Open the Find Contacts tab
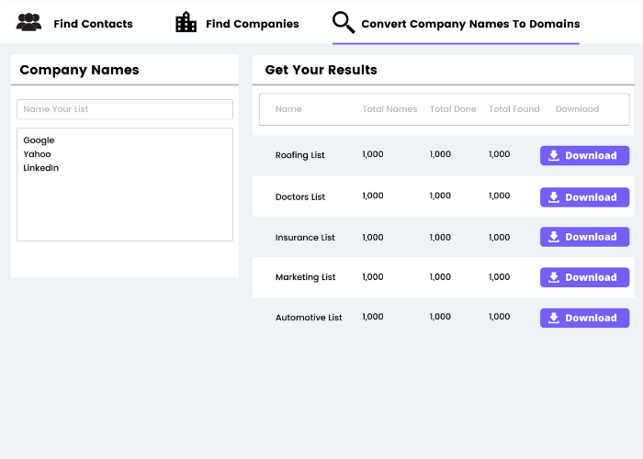 (93, 24)
